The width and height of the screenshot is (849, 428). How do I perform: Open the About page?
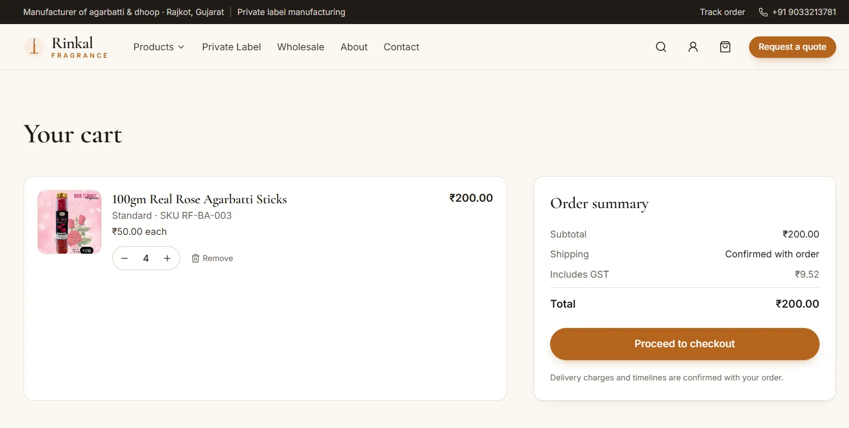click(354, 47)
